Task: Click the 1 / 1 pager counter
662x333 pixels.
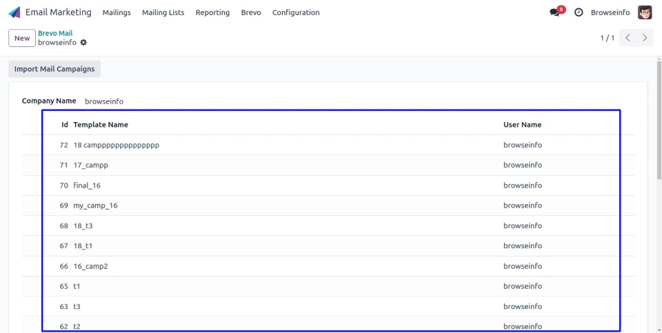Action: 607,38
